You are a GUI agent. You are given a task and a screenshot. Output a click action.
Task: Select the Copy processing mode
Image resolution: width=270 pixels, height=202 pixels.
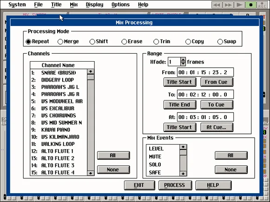pos(195,42)
